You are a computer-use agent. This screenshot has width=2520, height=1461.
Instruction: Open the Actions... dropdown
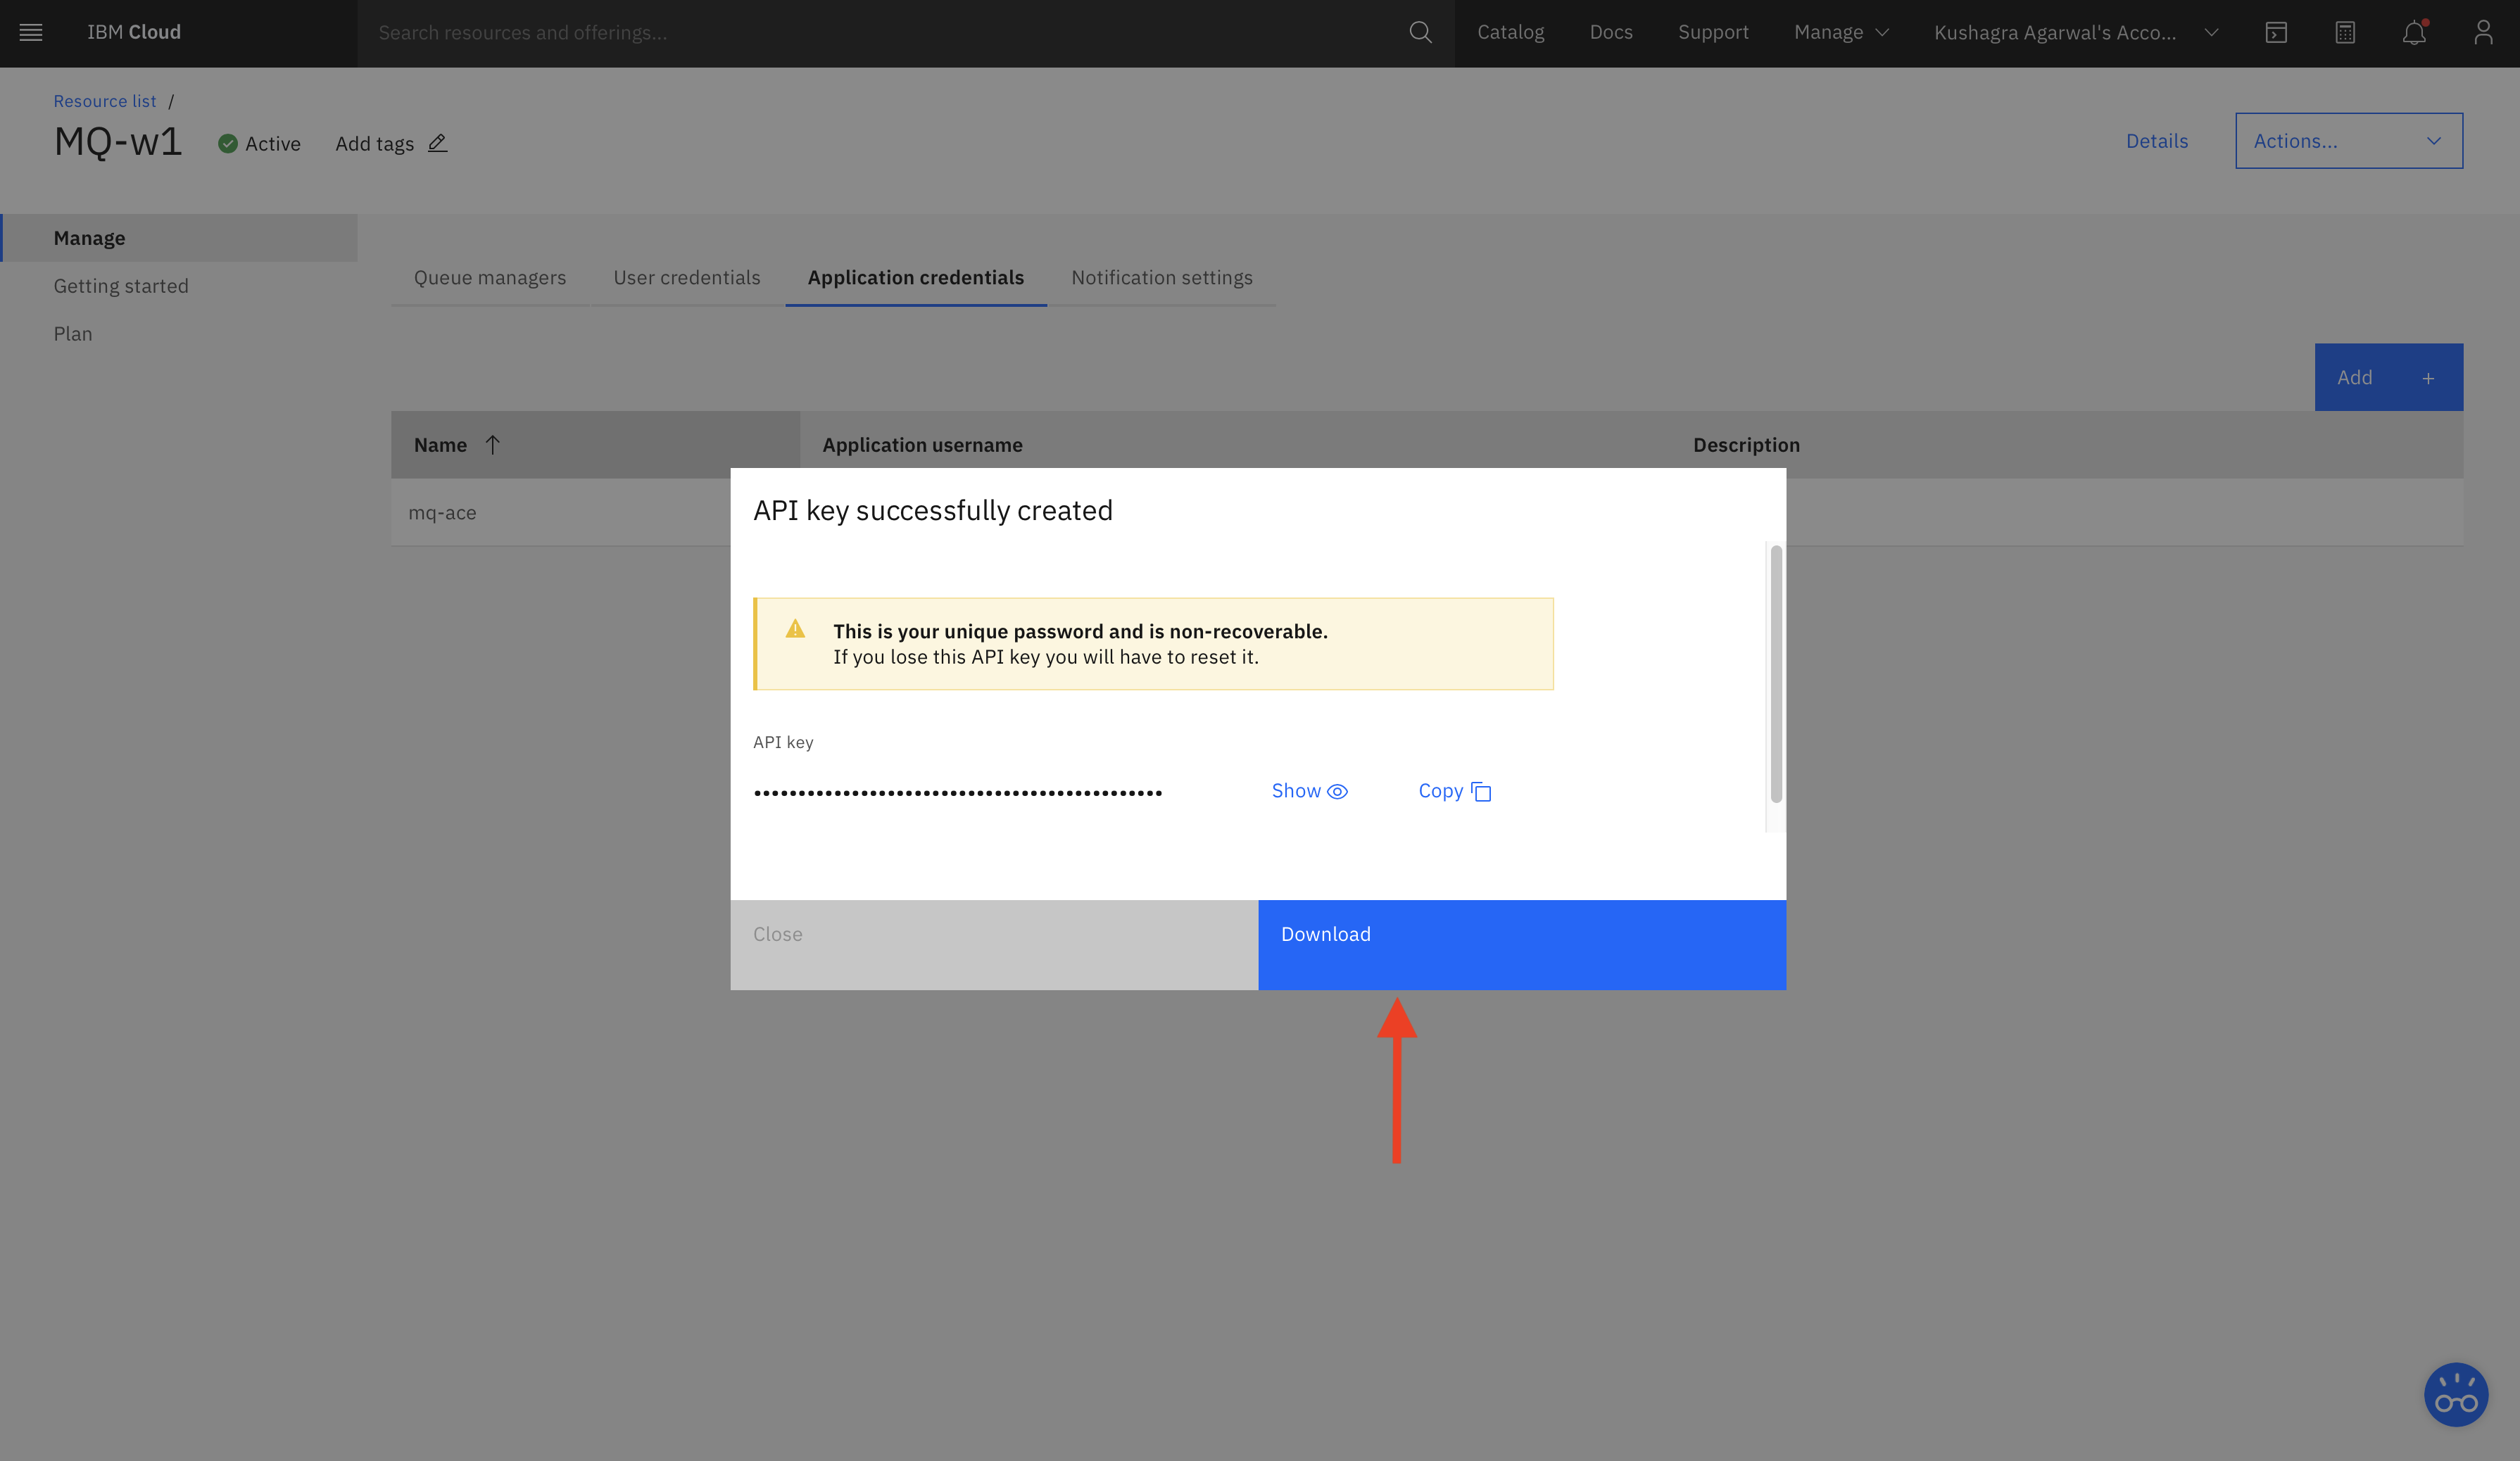pos(2348,141)
